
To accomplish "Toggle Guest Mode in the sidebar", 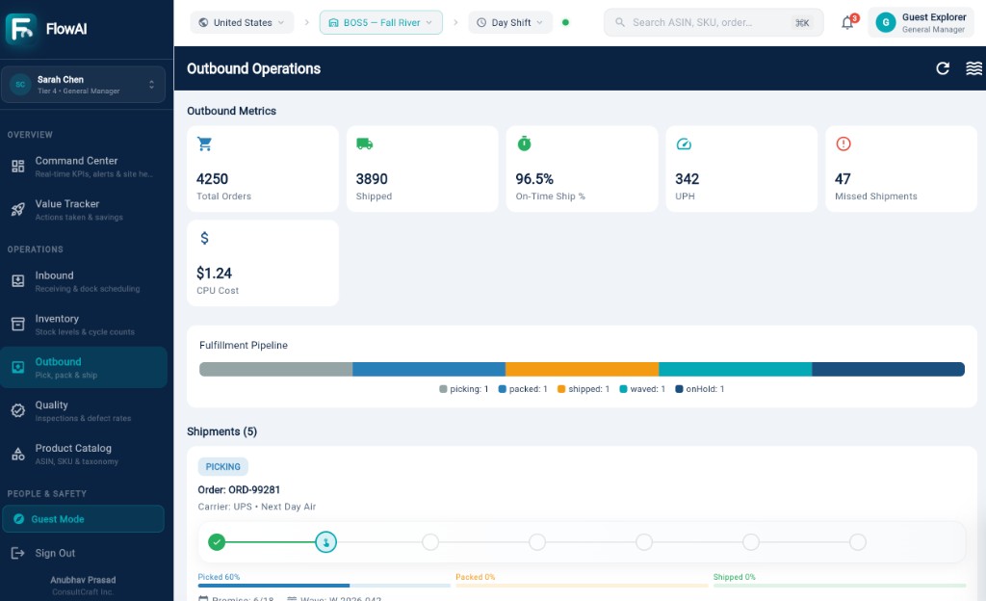I will pos(83,519).
